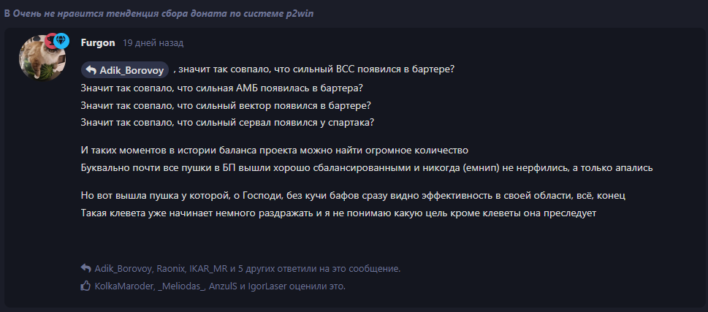
Task: Open KolkaMaroder's profile from the likes
Action: (123, 286)
